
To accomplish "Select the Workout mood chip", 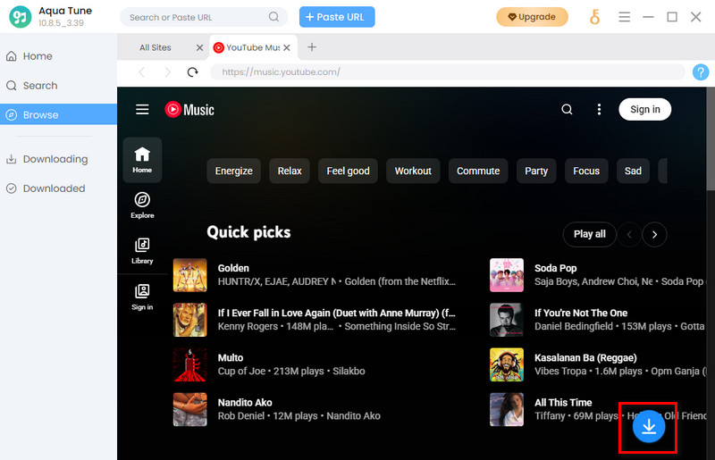I will point(413,171).
